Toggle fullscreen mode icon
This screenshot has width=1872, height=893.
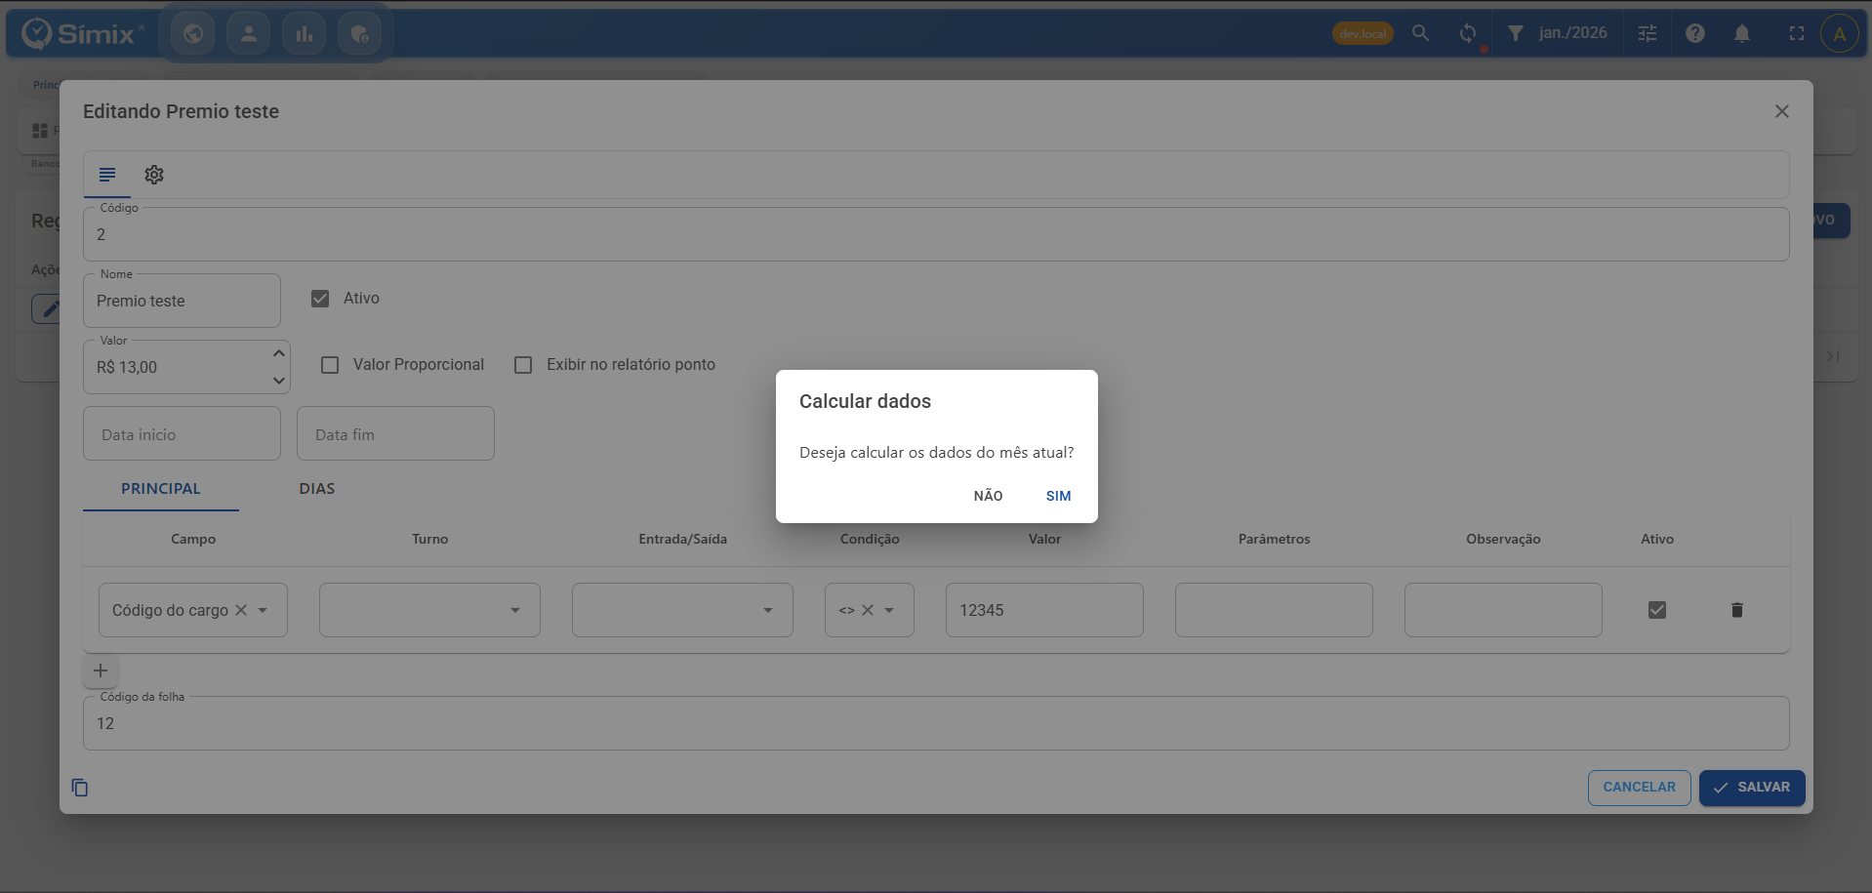(1797, 33)
